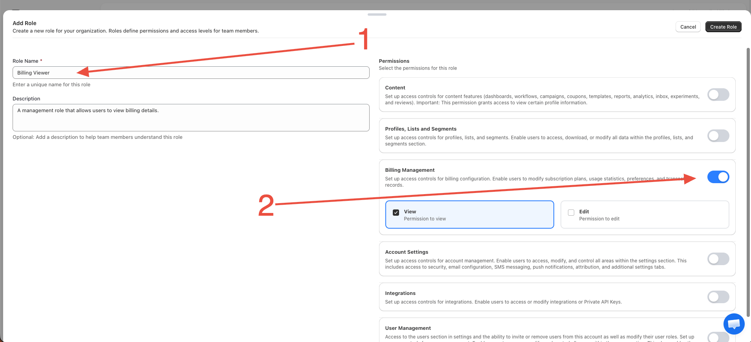
Task: Cancel adding the new role
Action: [688, 27]
